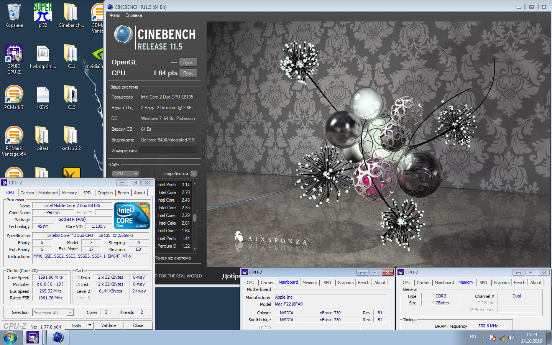The width and height of the screenshot is (552, 345).
Task: Switch to Bench tab in left CPU-Z
Action: [x=123, y=193]
